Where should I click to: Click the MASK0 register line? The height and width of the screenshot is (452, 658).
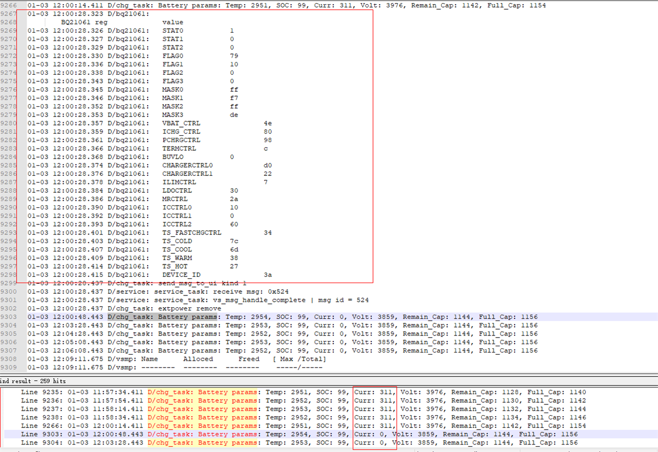133,90
